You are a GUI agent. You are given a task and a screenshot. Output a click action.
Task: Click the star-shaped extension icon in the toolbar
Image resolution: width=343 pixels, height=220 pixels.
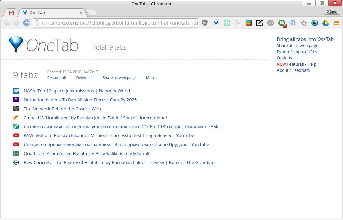[x=304, y=23]
